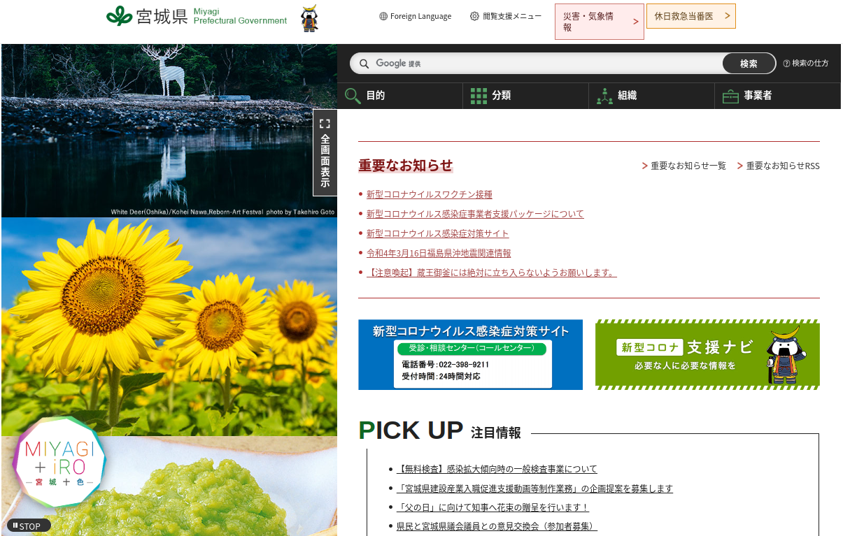Open the Foreign Language globe link

coord(416,16)
